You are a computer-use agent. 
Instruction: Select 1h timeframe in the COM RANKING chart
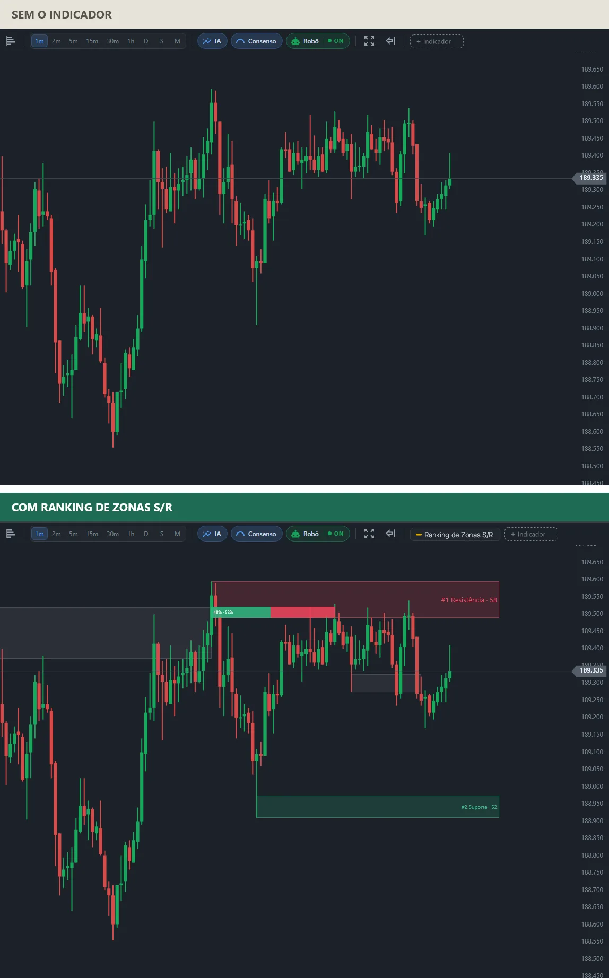point(131,534)
